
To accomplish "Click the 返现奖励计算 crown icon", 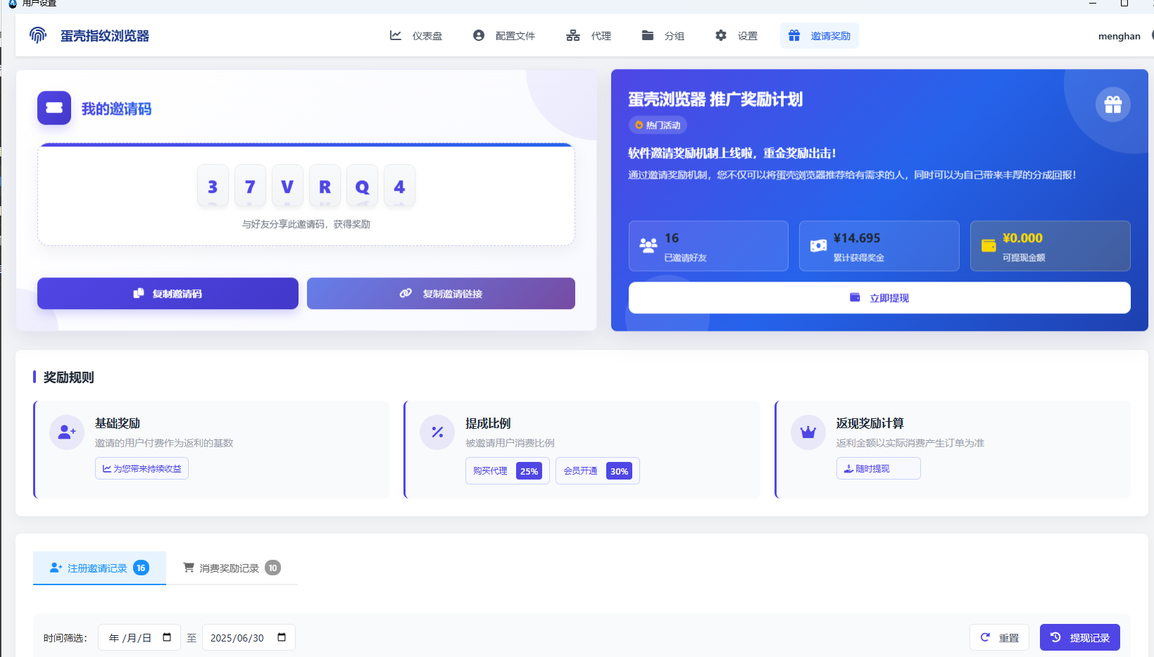I will tap(808, 432).
